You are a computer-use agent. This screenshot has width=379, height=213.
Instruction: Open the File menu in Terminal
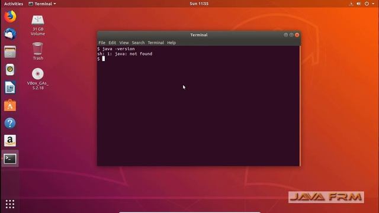click(102, 43)
